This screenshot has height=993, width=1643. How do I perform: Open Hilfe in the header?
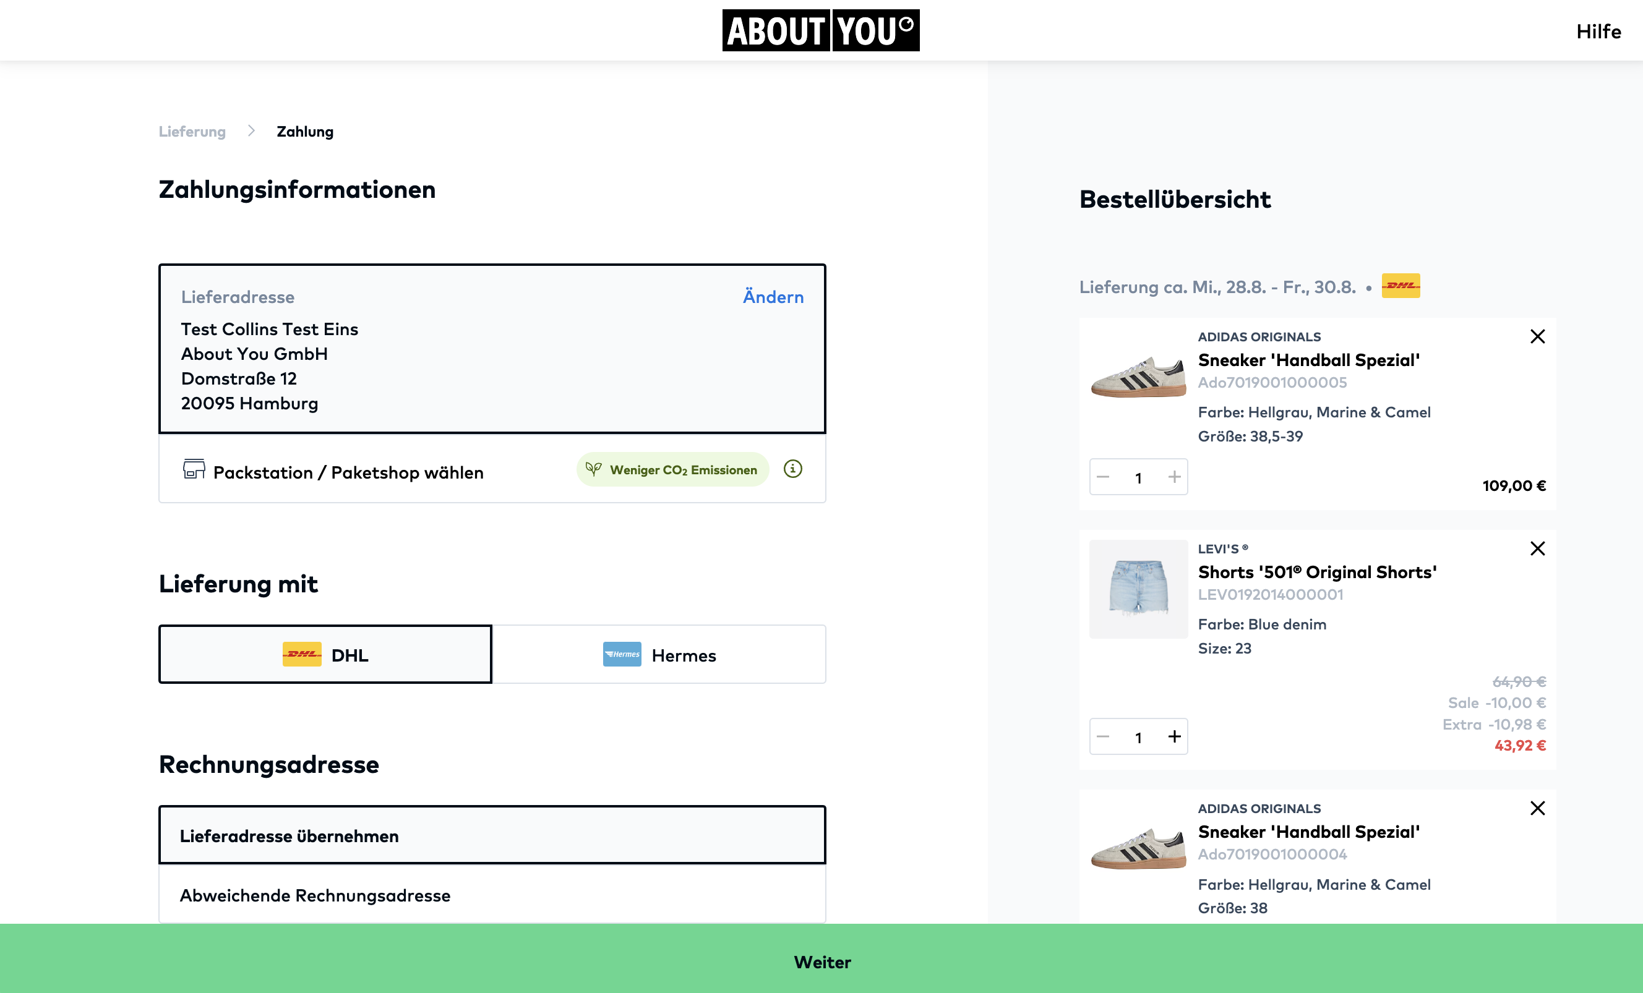[x=1598, y=32]
